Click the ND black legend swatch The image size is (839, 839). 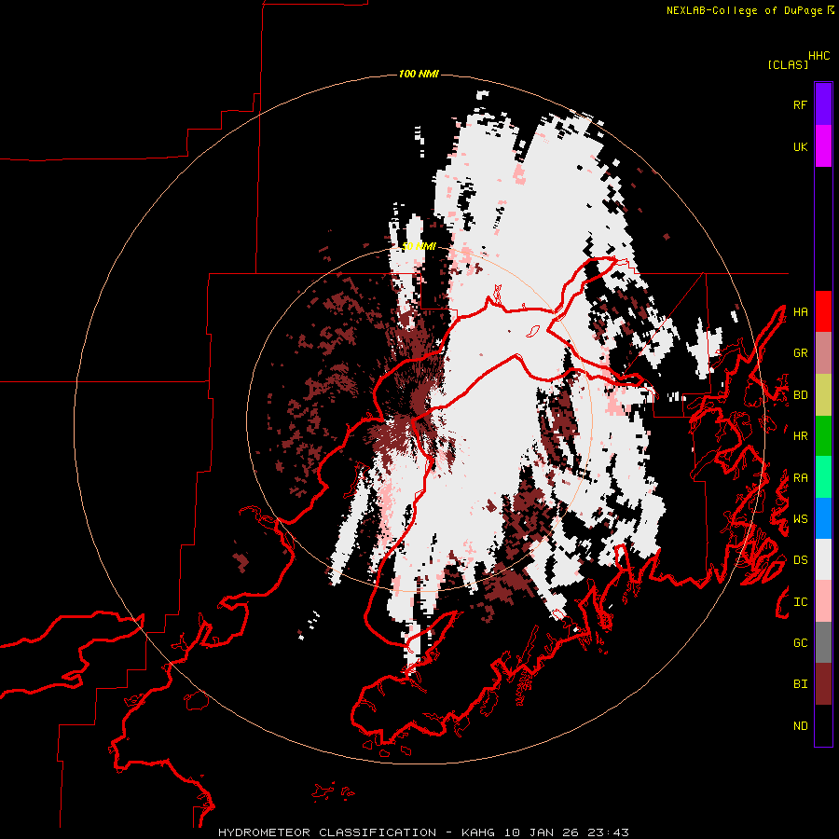[823, 725]
